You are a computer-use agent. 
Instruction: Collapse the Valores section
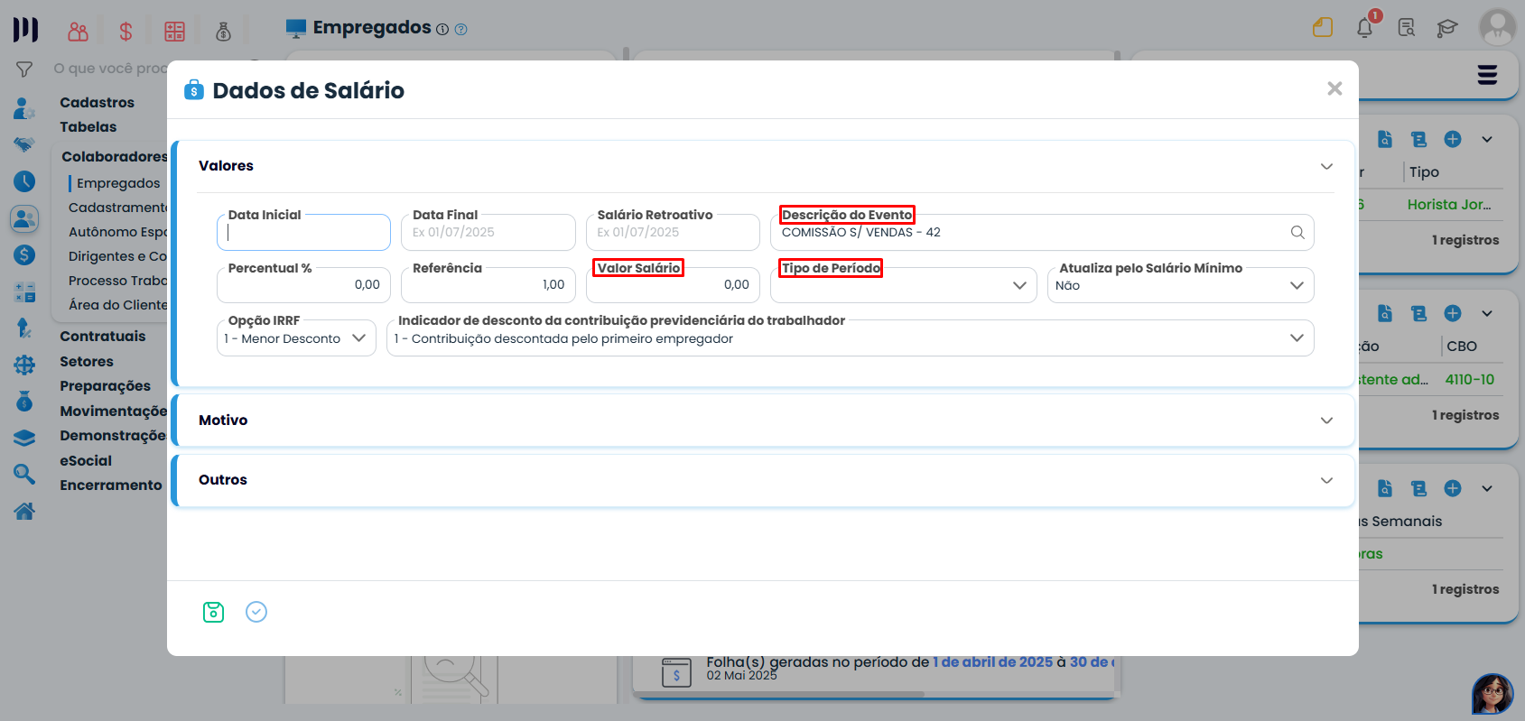coord(1326,166)
